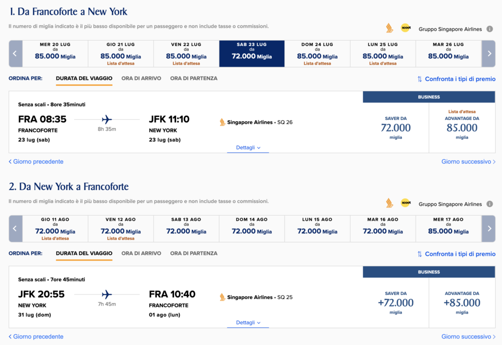The width and height of the screenshot is (502, 345).
Task: Click previous dates arrow in New York–Frankfurt carousel
Action: pyautogui.click(x=15, y=228)
